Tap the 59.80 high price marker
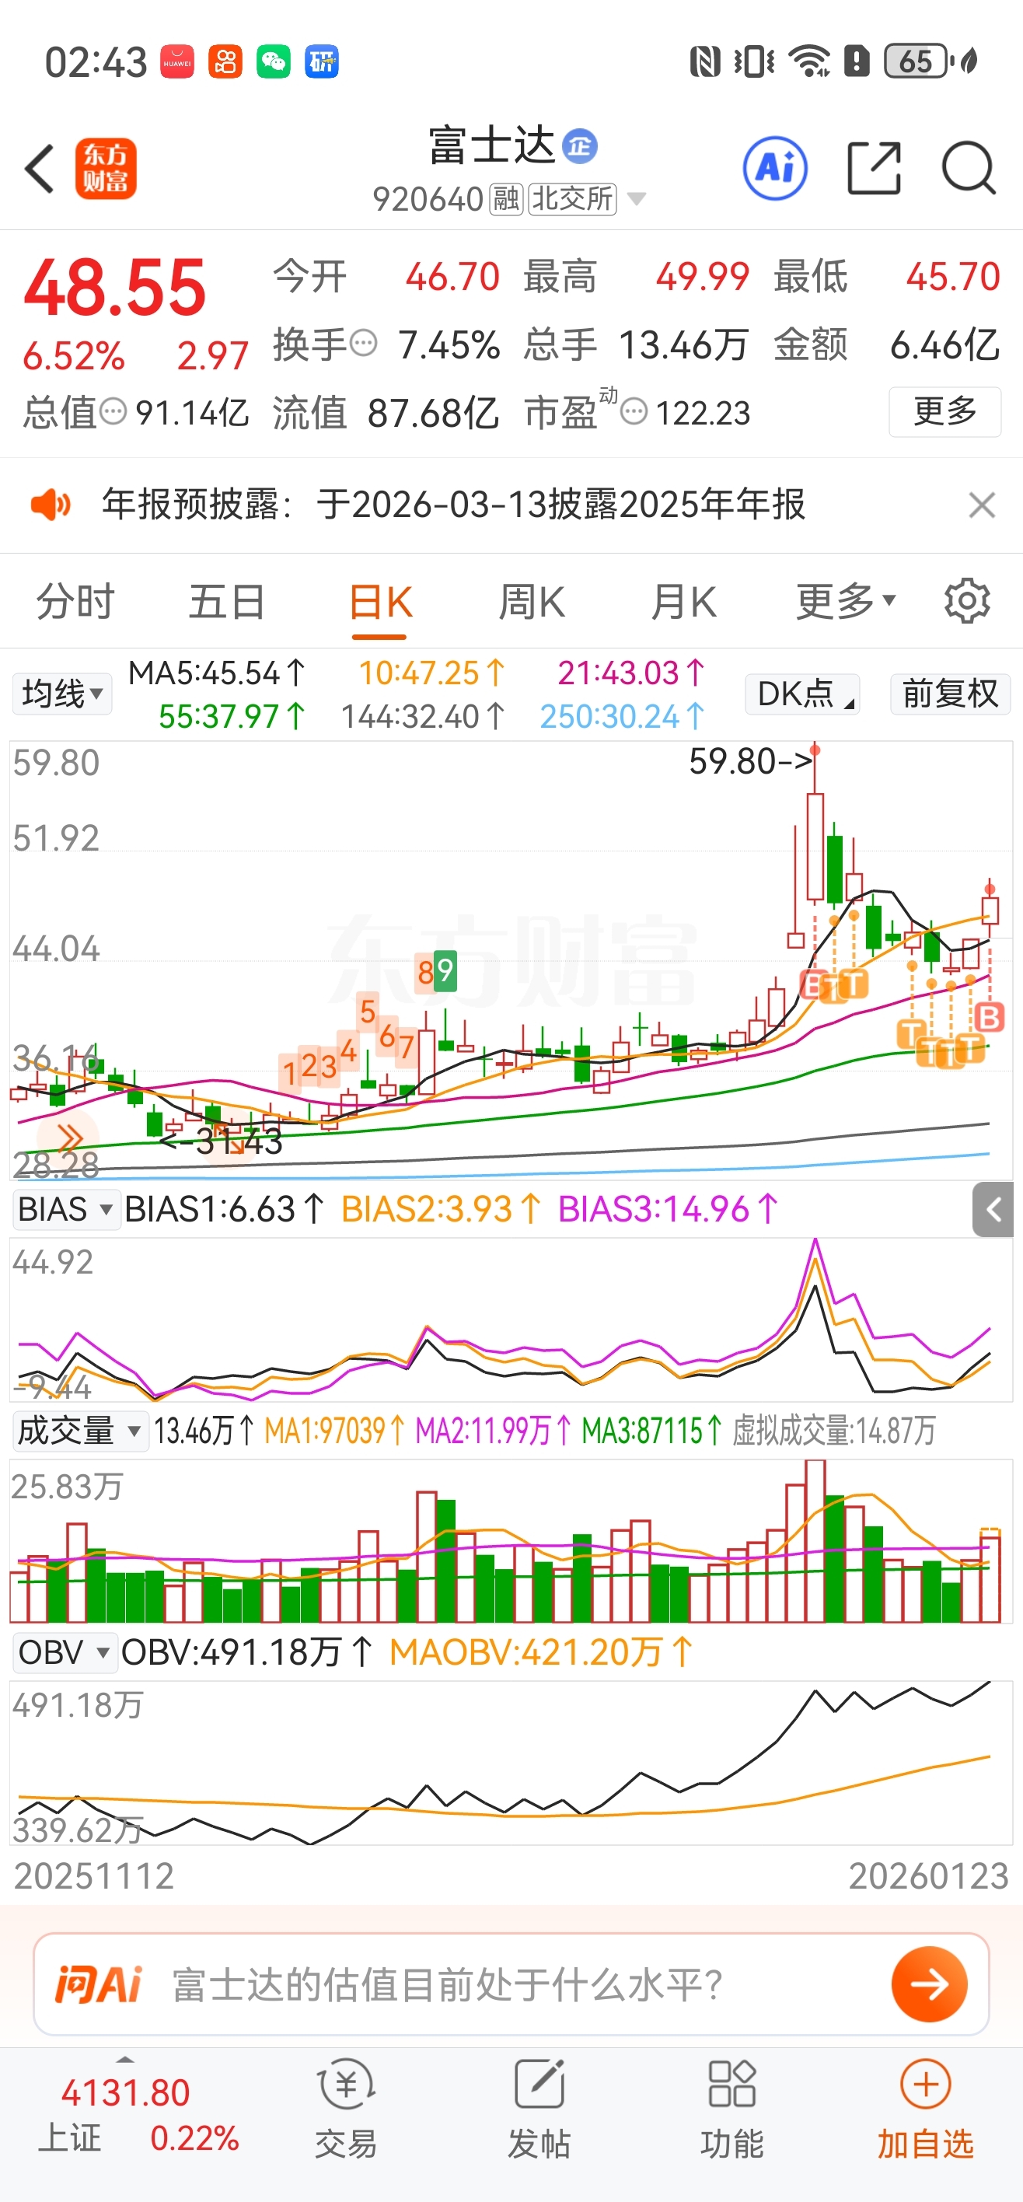 tap(749, 760)
